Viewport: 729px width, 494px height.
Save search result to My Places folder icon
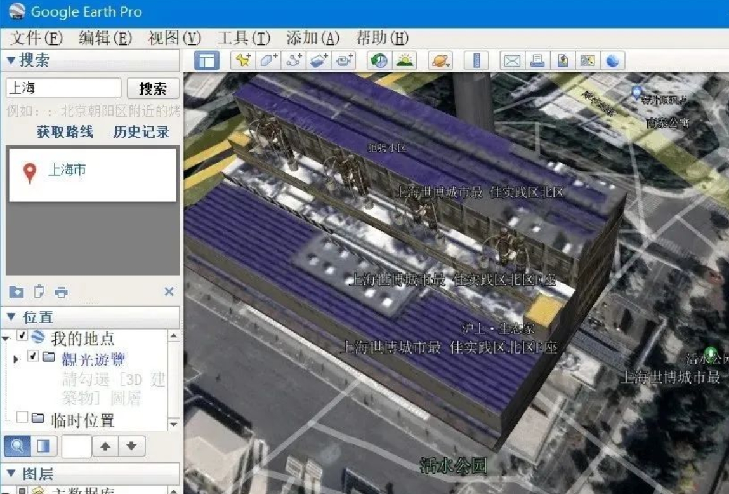(x=16, y=291)
